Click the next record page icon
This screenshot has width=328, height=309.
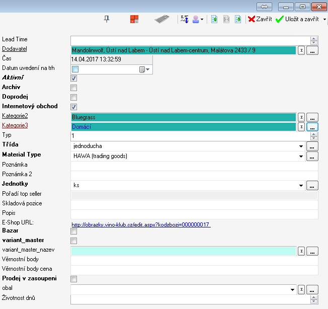(x=238, y=19)
